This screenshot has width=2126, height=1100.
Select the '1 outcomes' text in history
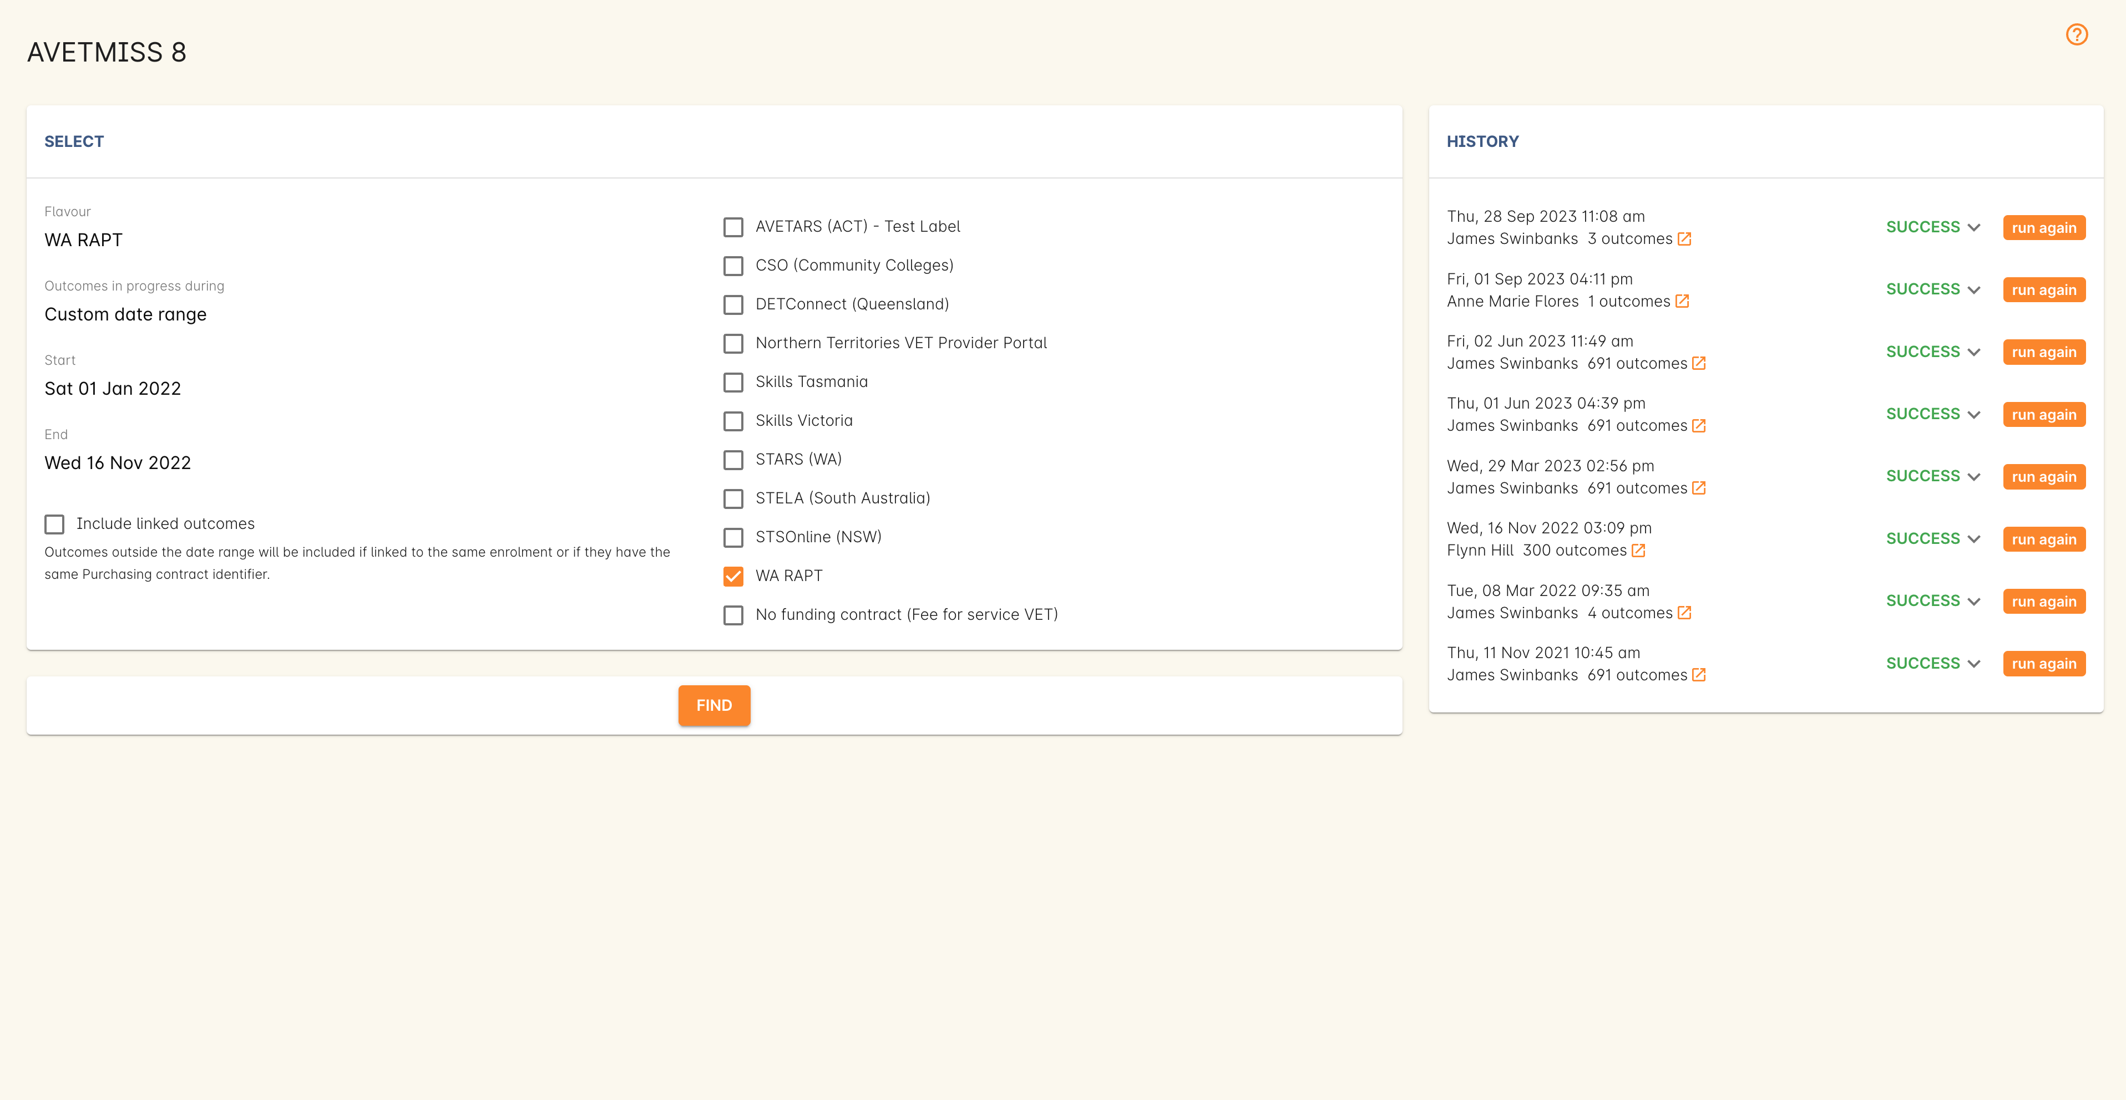tap(1628, 302)
